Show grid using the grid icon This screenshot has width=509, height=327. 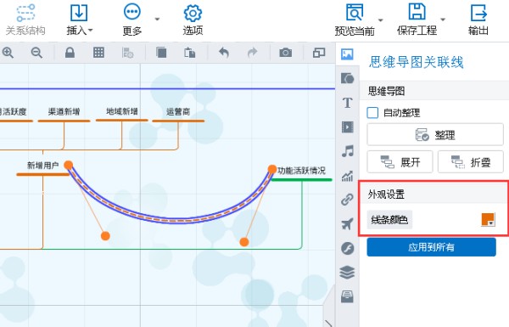pyautogui.click(x=98, y=53)
